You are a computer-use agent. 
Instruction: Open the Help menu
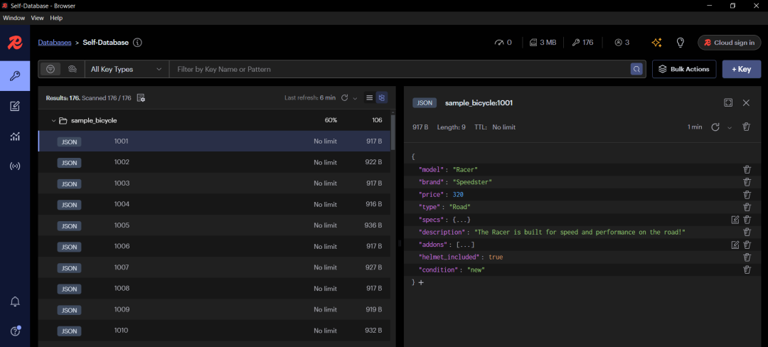click(x=56, y=18)
